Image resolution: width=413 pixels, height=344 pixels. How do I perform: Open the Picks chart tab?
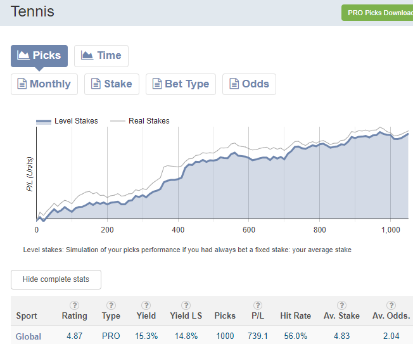(39, 56)
